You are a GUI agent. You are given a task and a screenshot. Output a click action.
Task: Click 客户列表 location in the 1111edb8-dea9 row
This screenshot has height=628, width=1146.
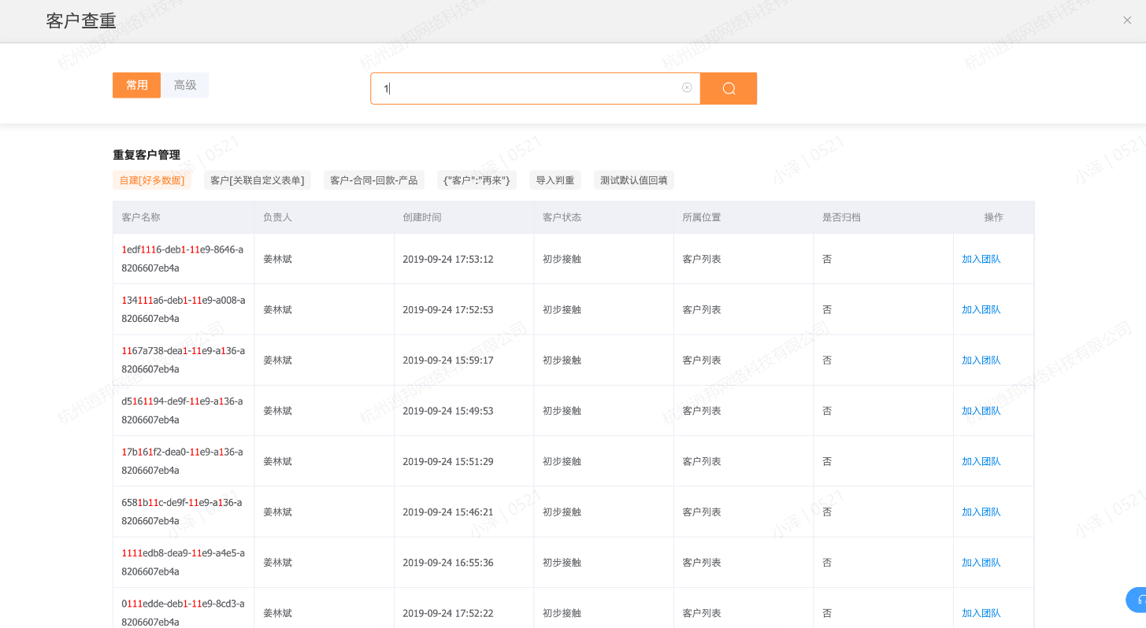tap(702, 562)
